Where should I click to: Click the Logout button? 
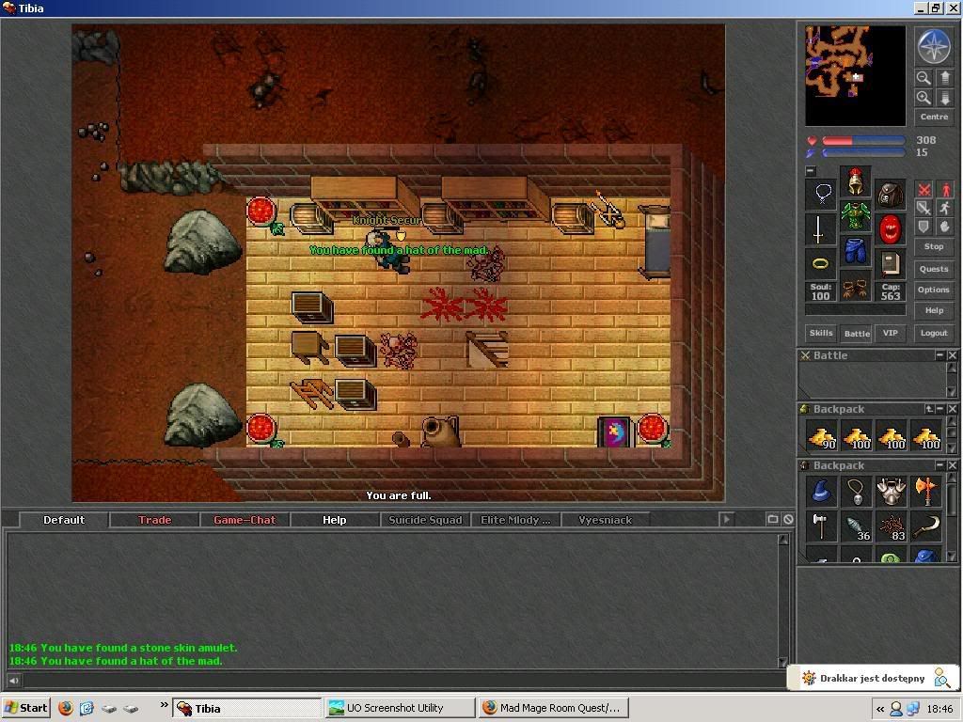pyautogui.click(x=934, y=333)
